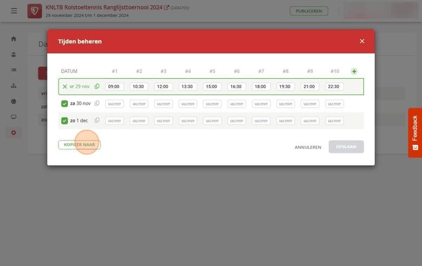The height and width of the screenshot is (266, 422).
Task: Close the Tijden beheren dialog
Action: 362,41
